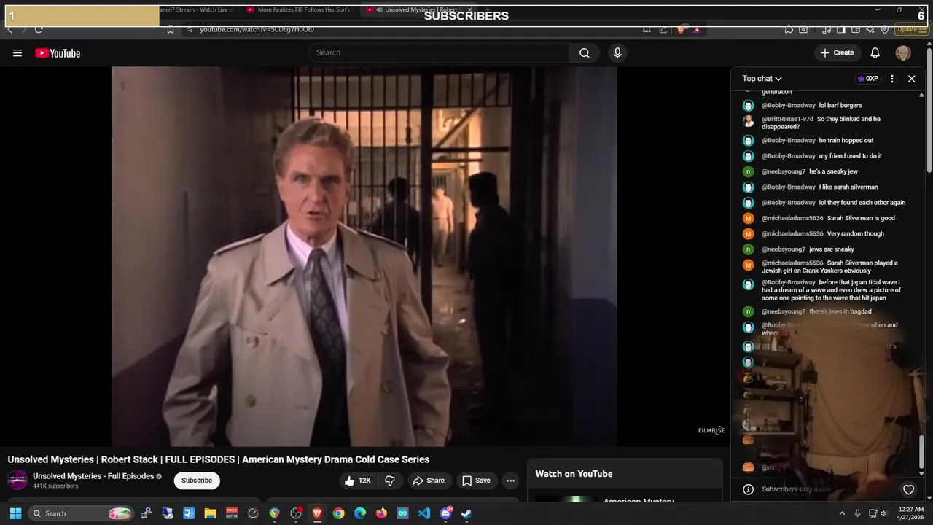This screenshot has width=933, height=525.
Task: Open Steam from the taskbar
Action: coord(467,513)
